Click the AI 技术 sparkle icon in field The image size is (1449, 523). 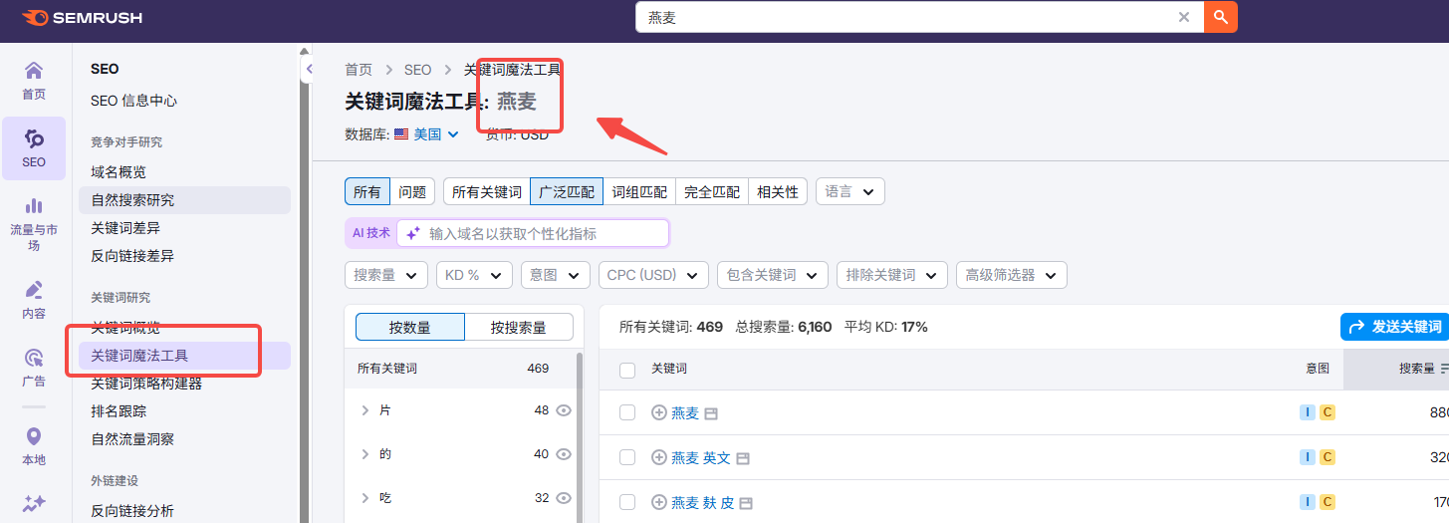tap(412, 233)
